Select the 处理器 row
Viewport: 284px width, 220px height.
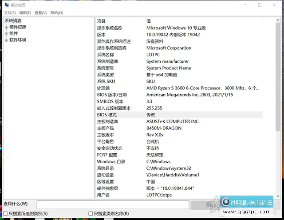179,88
